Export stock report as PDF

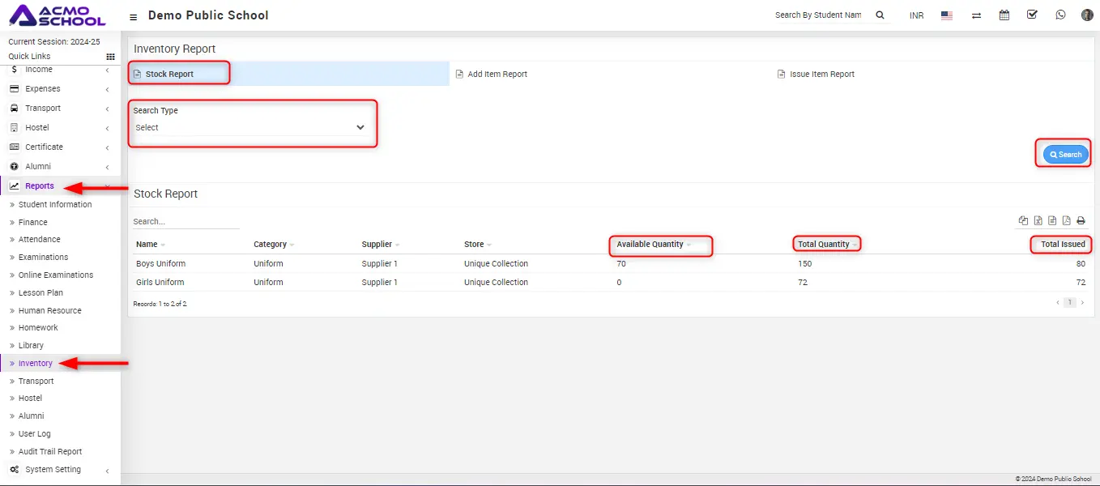1066,220
